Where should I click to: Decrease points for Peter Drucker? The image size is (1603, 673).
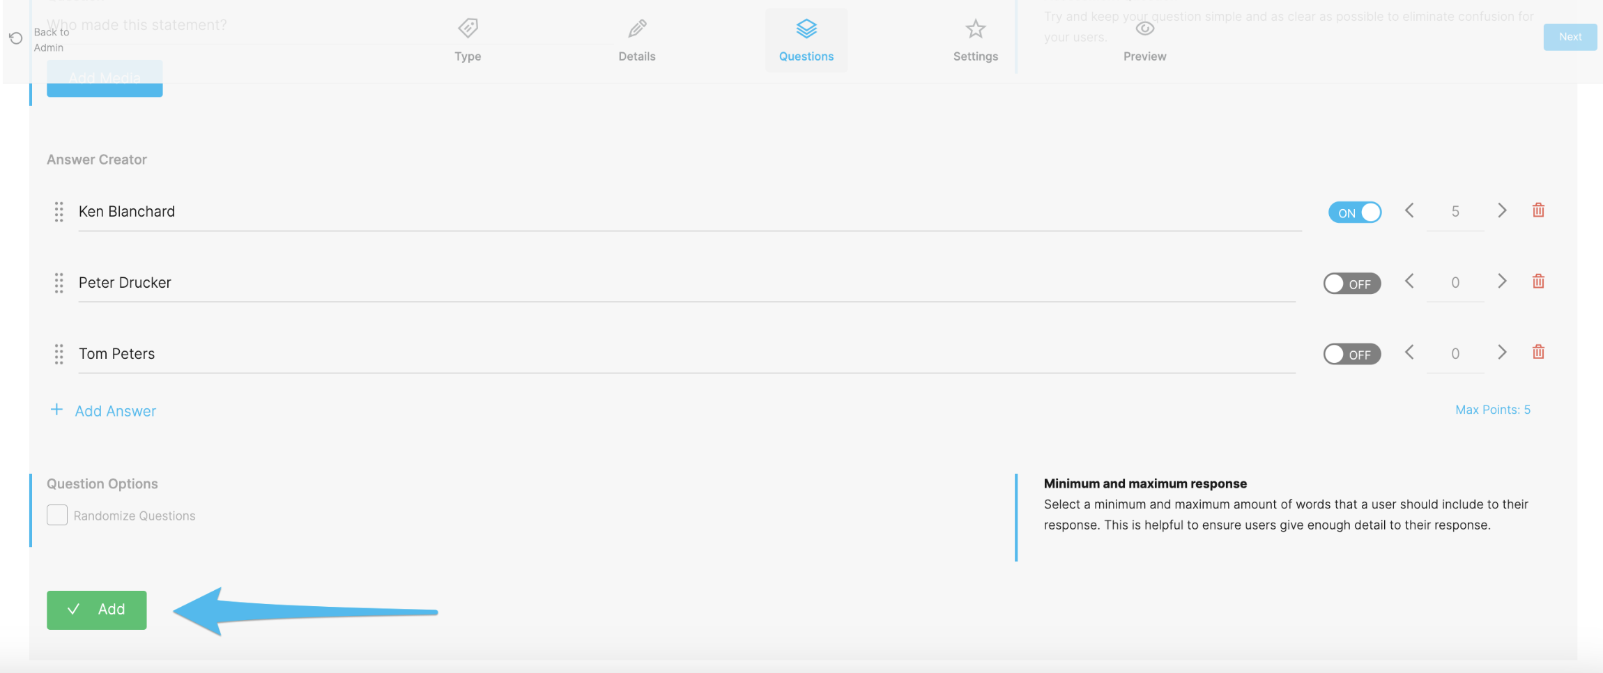coord(1409,281)
